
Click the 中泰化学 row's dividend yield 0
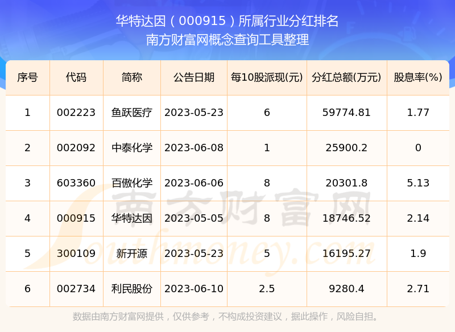418,148
